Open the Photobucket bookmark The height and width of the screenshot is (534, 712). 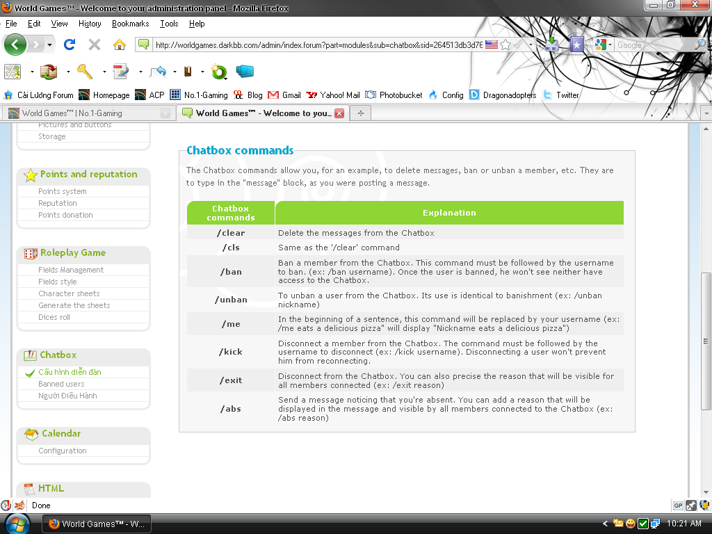click(x=394, y=95)
